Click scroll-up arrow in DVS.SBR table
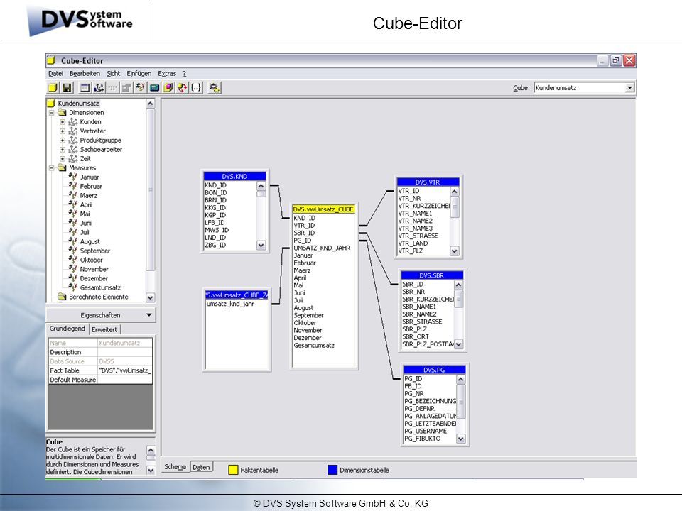Viewport: 682px width, 511px height. point(458,285)
